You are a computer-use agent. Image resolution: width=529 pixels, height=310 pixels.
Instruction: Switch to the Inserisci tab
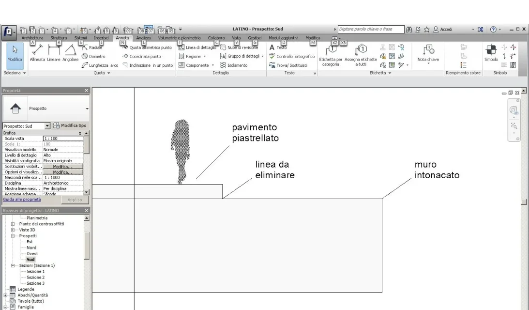[x=101, y=38]
